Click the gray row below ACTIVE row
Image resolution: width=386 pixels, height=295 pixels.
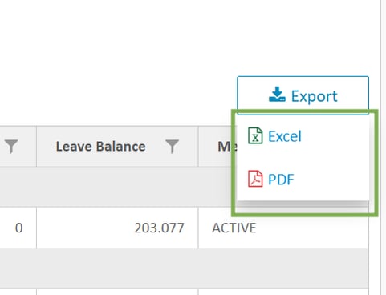pos(184,268)
